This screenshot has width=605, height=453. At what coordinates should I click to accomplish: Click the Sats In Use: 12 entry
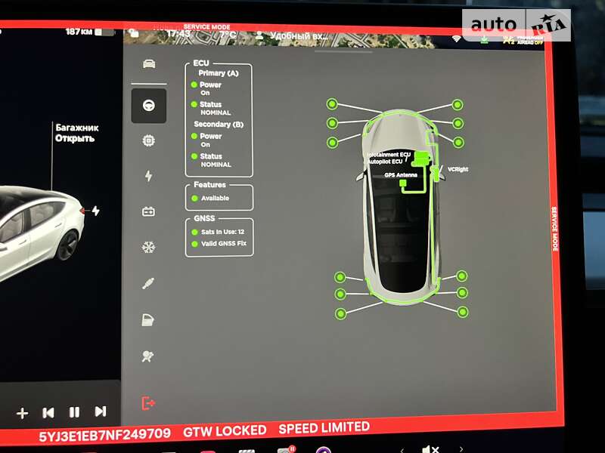tap(218, 232)
